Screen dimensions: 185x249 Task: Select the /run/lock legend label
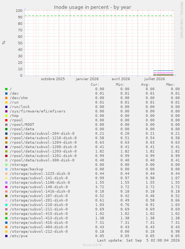[x=20, y=107]
